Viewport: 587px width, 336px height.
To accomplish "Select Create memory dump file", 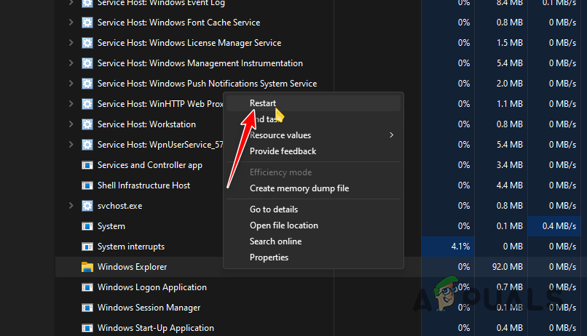I will (313, 188).
